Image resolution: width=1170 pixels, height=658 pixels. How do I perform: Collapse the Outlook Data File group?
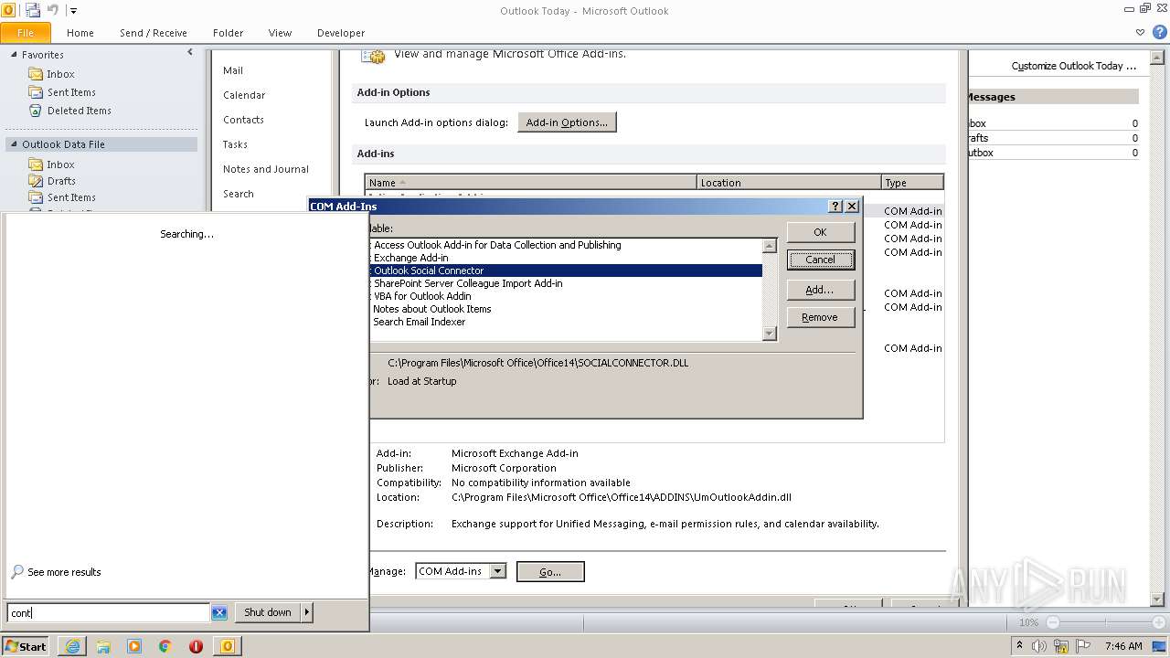(x=14, y=144)
